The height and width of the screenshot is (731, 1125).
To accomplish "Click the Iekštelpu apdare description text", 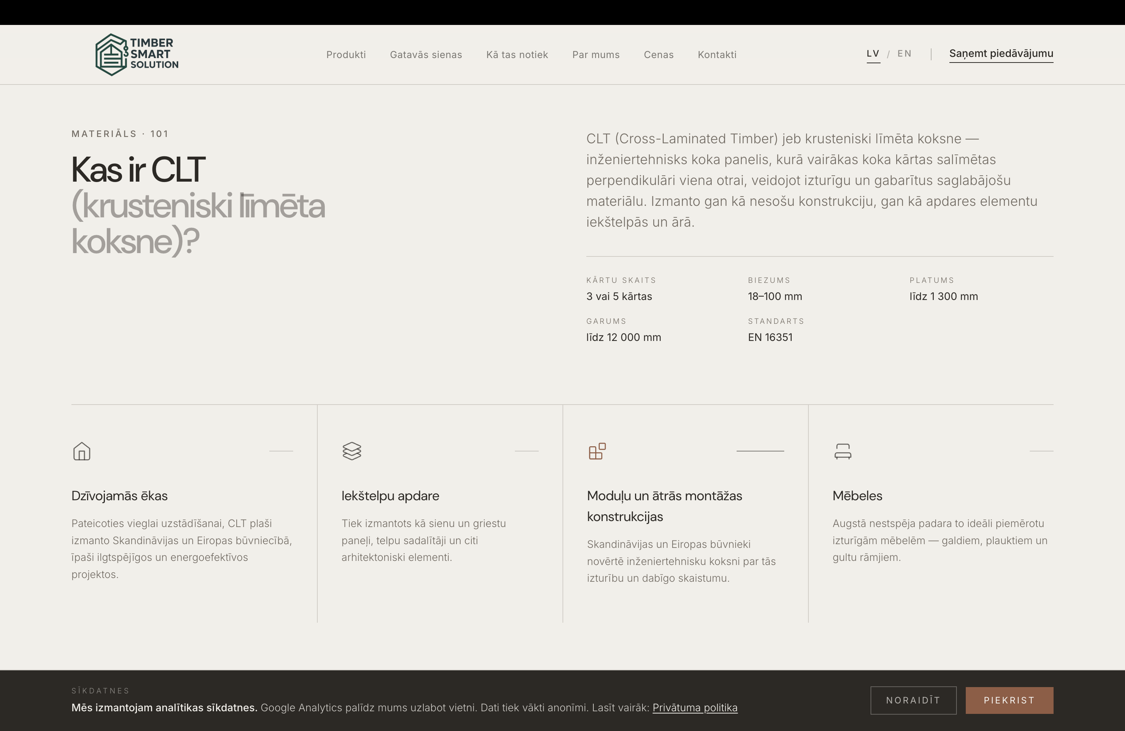I will click(x=423, y=540).
